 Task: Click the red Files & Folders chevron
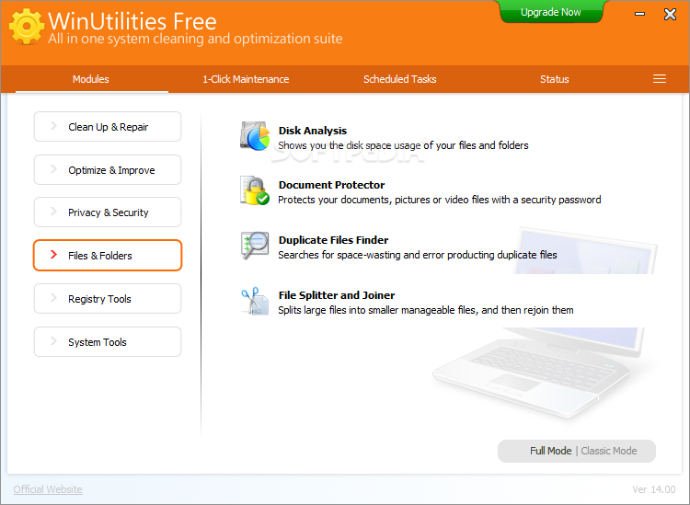point(53,254)
